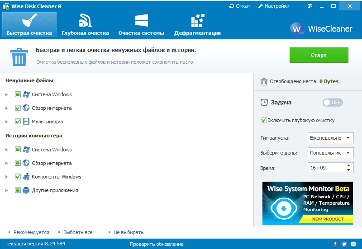The image size is (362, 249).
Task: Click the Wise Disk Cleaner app icon
Action: [6, 6]
